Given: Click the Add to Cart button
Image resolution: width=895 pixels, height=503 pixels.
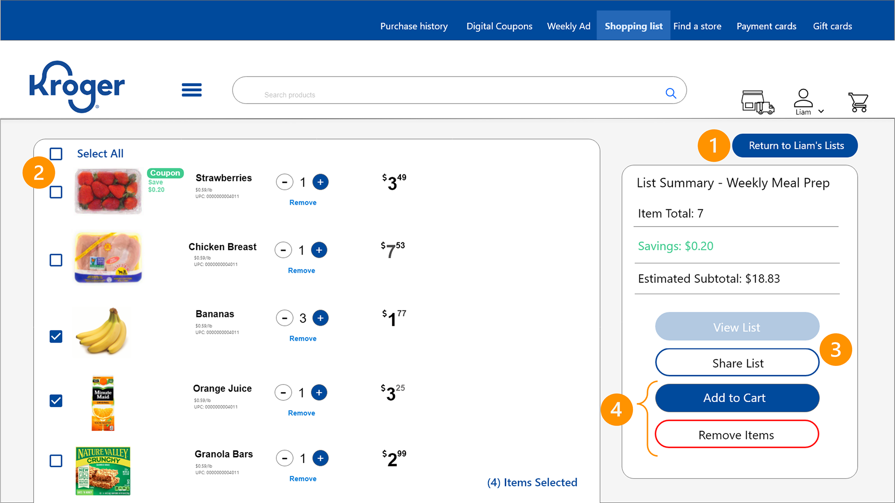Looking at the screenshot, I should click(x=737, y=398).
